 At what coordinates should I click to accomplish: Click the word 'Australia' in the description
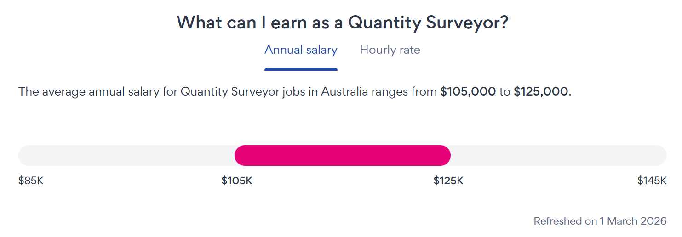click(344, 91)
